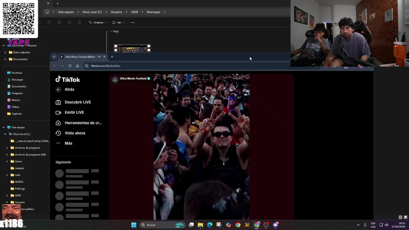Click Chrome forward navigation arrow

(x=62, y=66)
